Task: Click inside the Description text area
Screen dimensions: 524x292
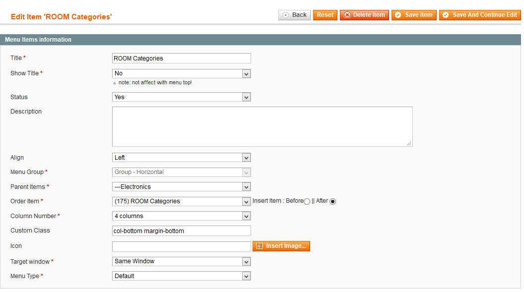Action: point(262,126)
